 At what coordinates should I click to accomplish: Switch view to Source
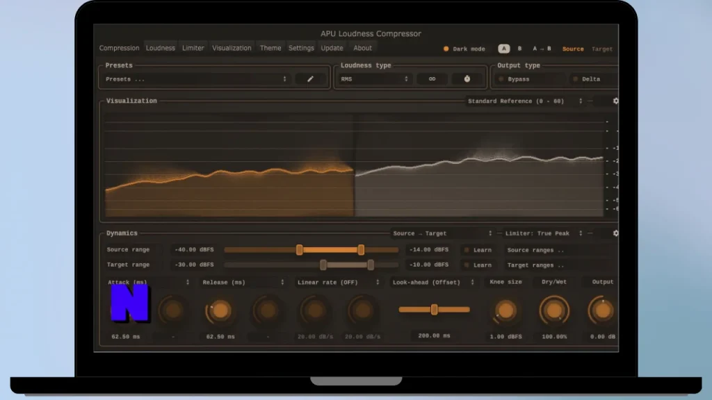click(x=573, y=49)
